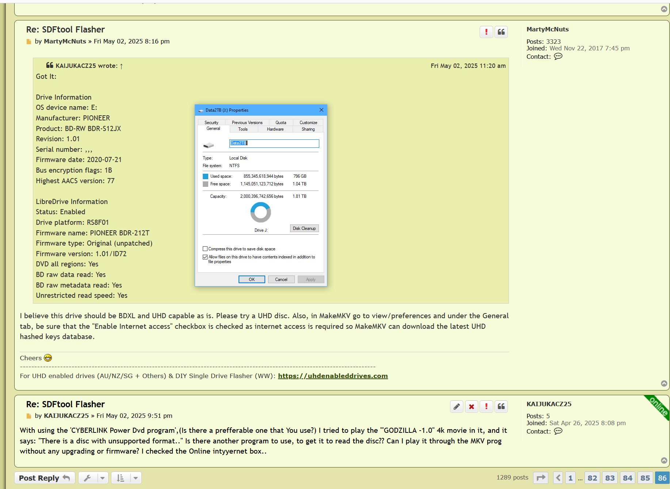This screenshot has height=489, width=670.
Task: Open the uhdenableddrives.com link
Action: (x=332, y=376)
